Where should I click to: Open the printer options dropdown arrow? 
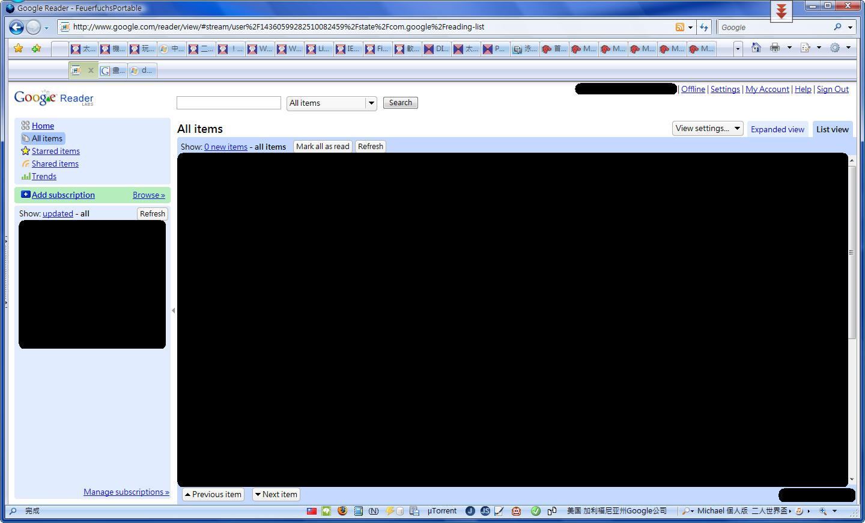pyautogui.click(x=789, y=48)
